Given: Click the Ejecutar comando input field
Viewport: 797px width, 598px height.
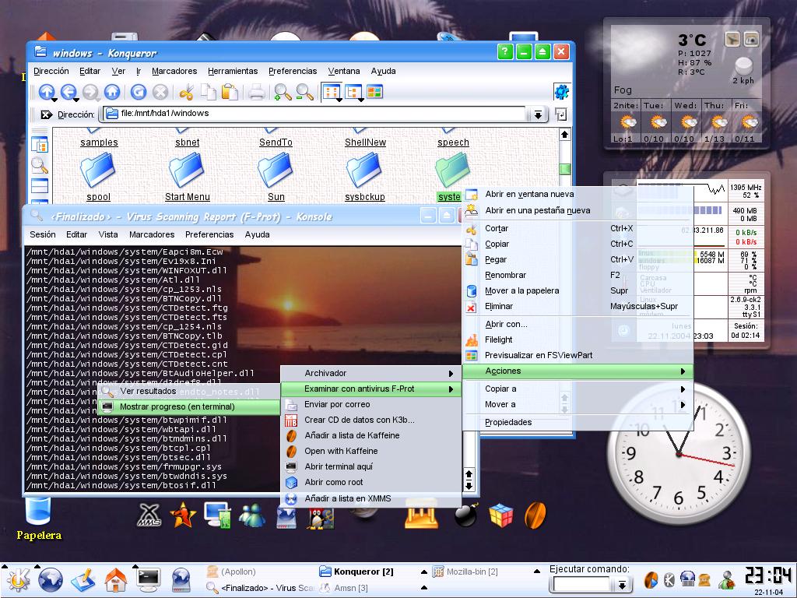Looking at the screenshot, I should (582, 586).
